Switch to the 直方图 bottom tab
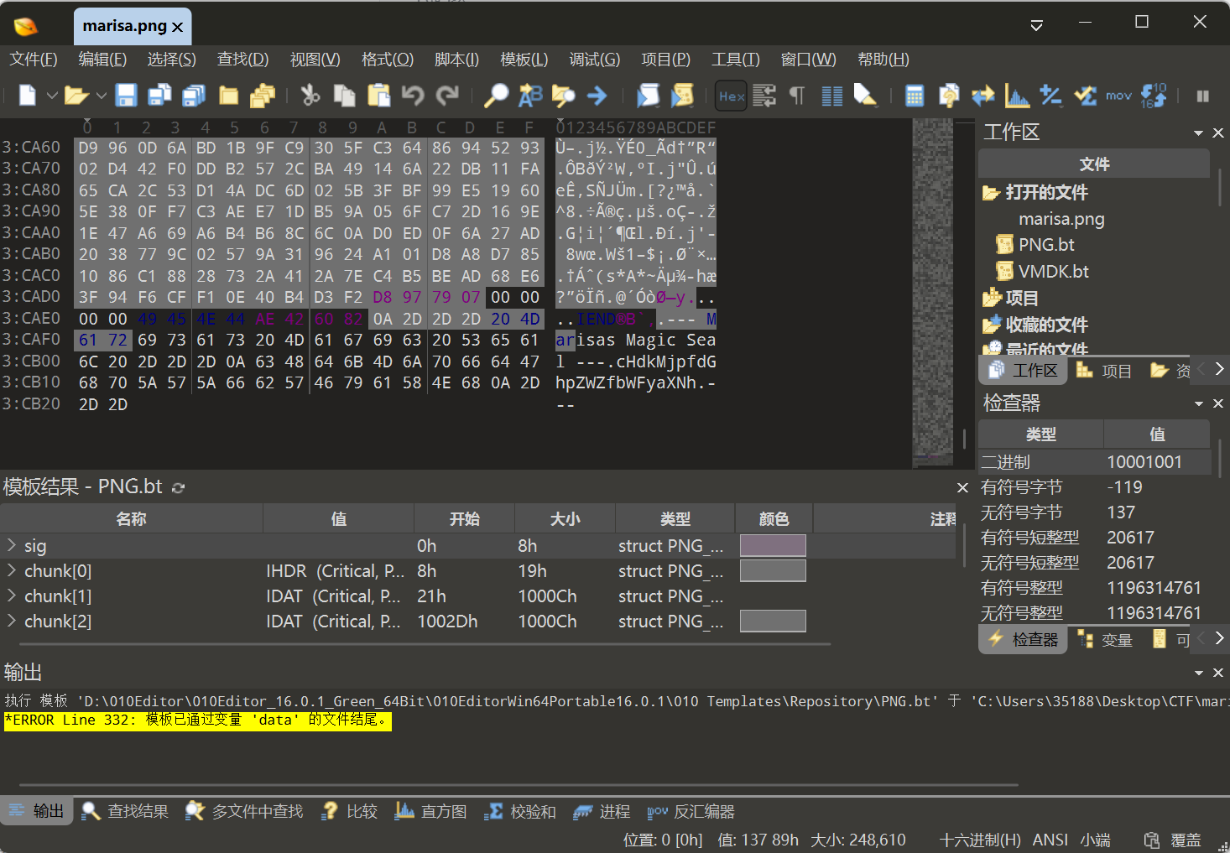This screenshot has height=853, width=1230. pos(431,811)
